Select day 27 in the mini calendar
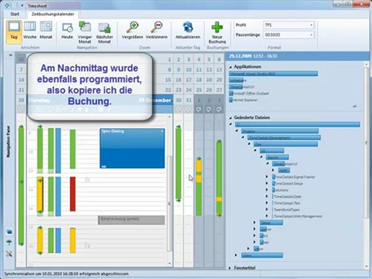Image resolution: width=372 pixels, height=279 pixels. 219,90
